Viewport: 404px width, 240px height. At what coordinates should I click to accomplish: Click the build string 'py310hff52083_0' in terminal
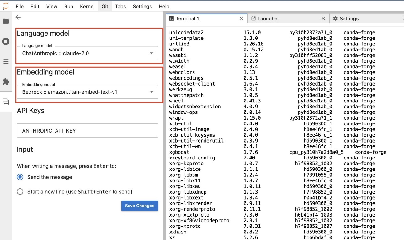pyautogui.click(x=311, y=55)
